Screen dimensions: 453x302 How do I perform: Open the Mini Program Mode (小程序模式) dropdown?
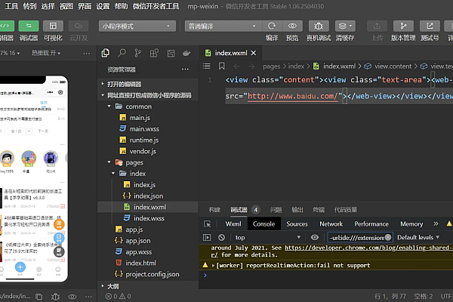pyautogui.click(x=137, y=25)
